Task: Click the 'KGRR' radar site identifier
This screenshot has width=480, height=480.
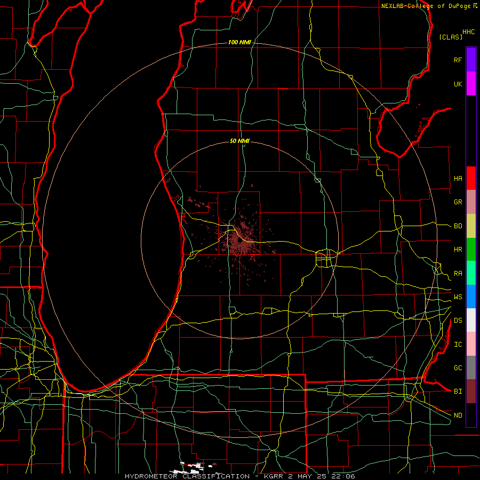Action: tap(273, 476)
